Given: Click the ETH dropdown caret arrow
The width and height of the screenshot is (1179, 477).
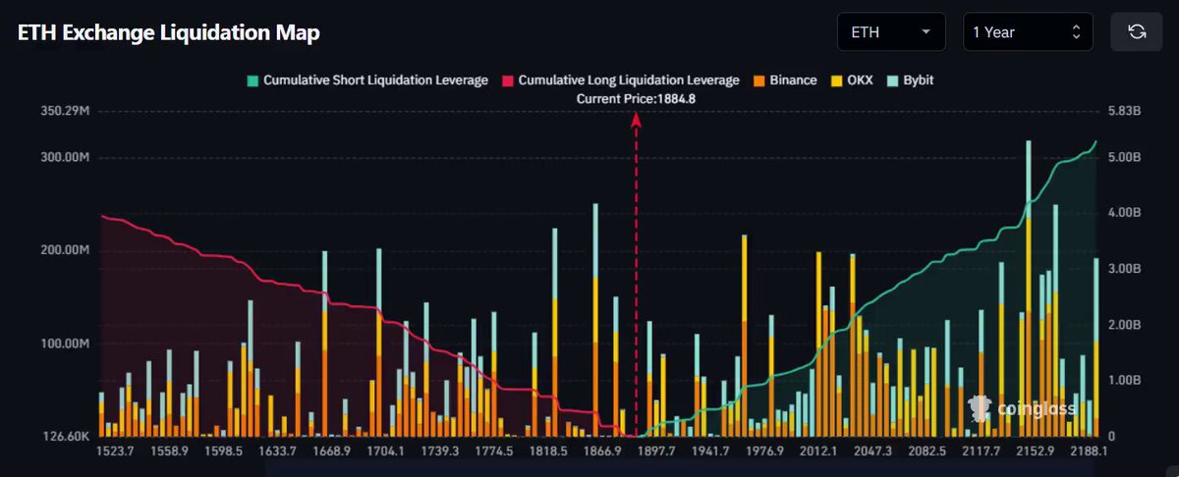Looking at the screenshot, I should (x=926, y=32).
